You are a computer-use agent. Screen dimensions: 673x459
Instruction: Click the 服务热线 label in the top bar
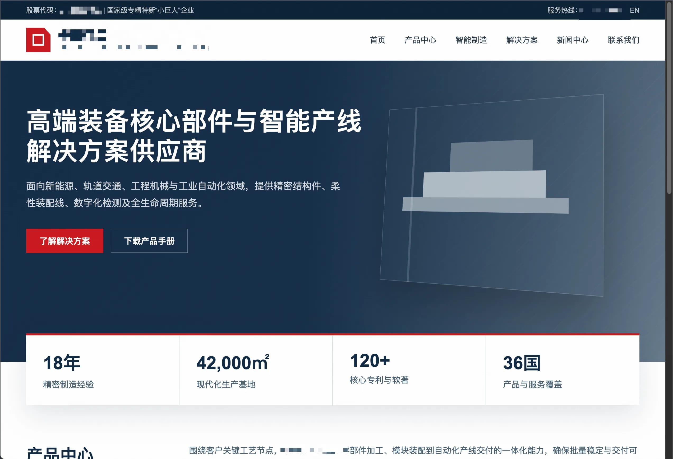click(562, 10)
